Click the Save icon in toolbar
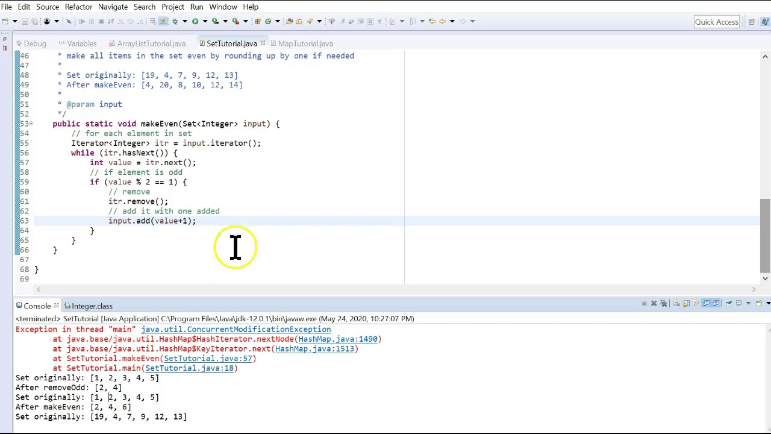 25,21
